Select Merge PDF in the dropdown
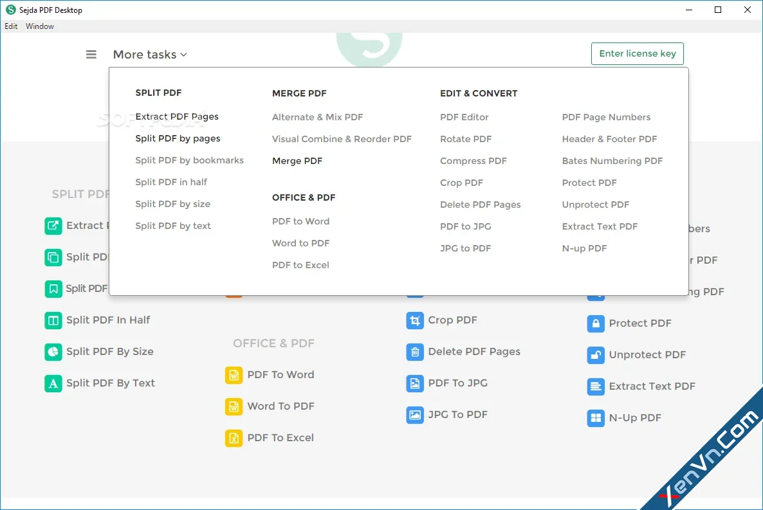This screenshot has height=510, width=763. [297, 161]
